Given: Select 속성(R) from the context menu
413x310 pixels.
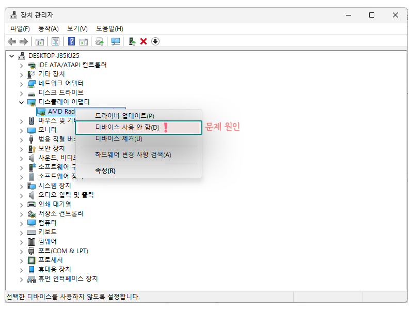Looking at the screenshot, I should (x=107, y=170).
